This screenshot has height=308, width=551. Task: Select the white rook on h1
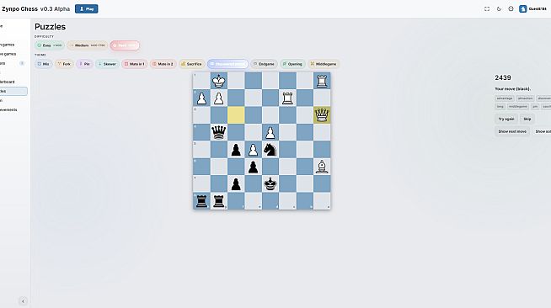pos(322,81)
